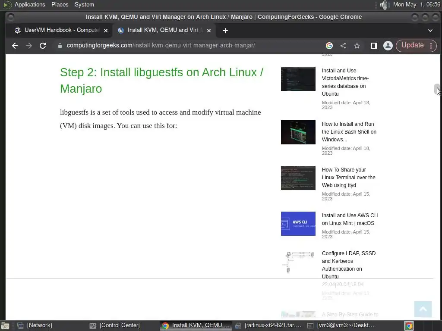Click the AWS CLI blue thumbnail
Viewport: 442px width, 331px height.
(x=298, y=224)
